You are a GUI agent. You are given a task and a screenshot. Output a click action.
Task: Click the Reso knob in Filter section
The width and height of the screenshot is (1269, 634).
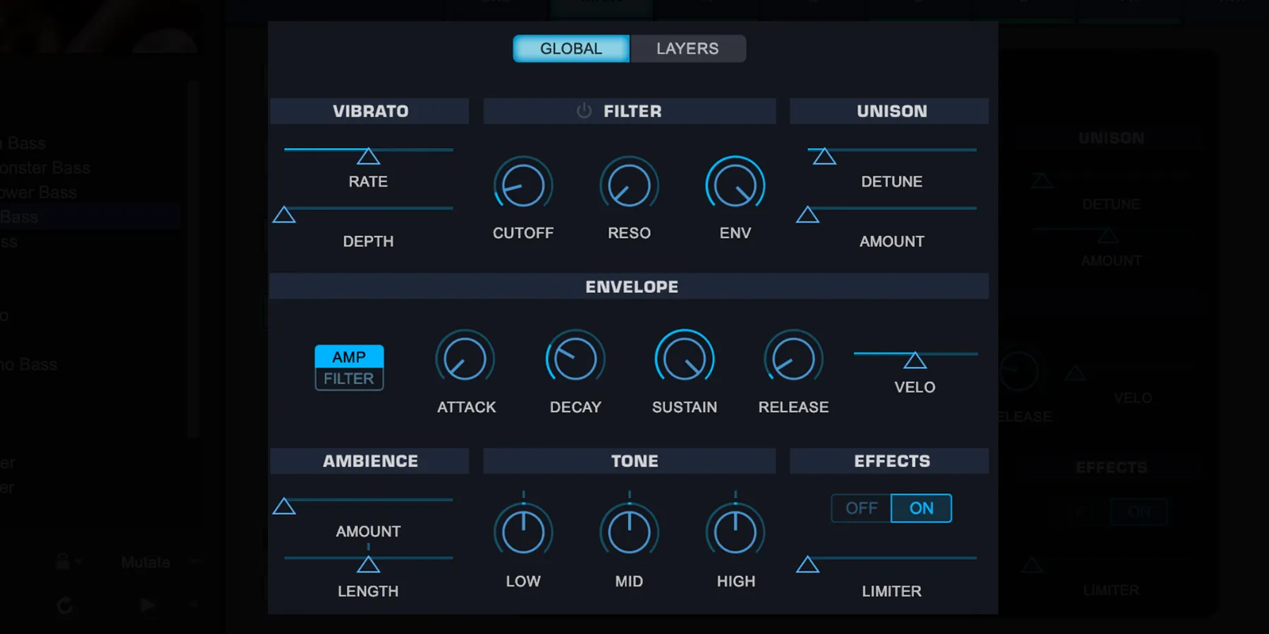pos(629,185)
